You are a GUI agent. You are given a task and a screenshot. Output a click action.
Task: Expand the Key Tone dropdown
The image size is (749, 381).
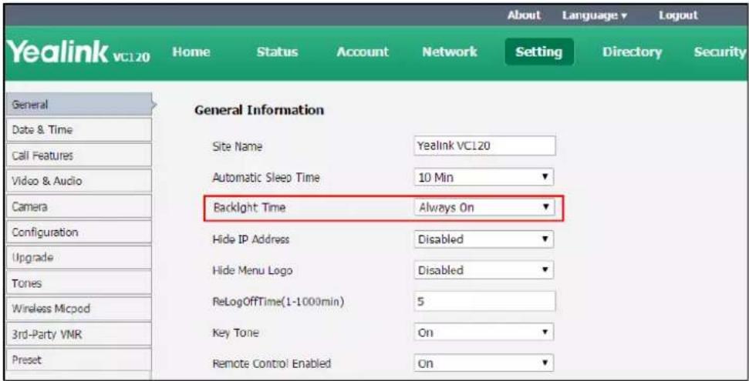click(484, 333)
